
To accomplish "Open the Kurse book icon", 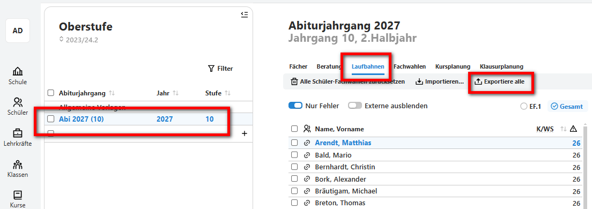I will click(17, 195).
